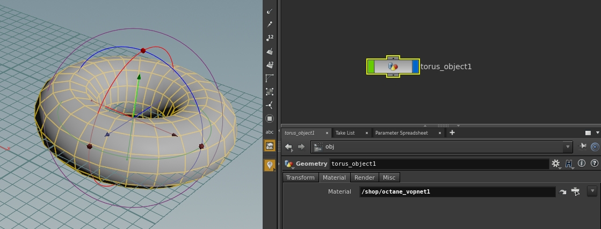601x229 pixels.
Task: Open the Render parameter tab
Action: 365,178
